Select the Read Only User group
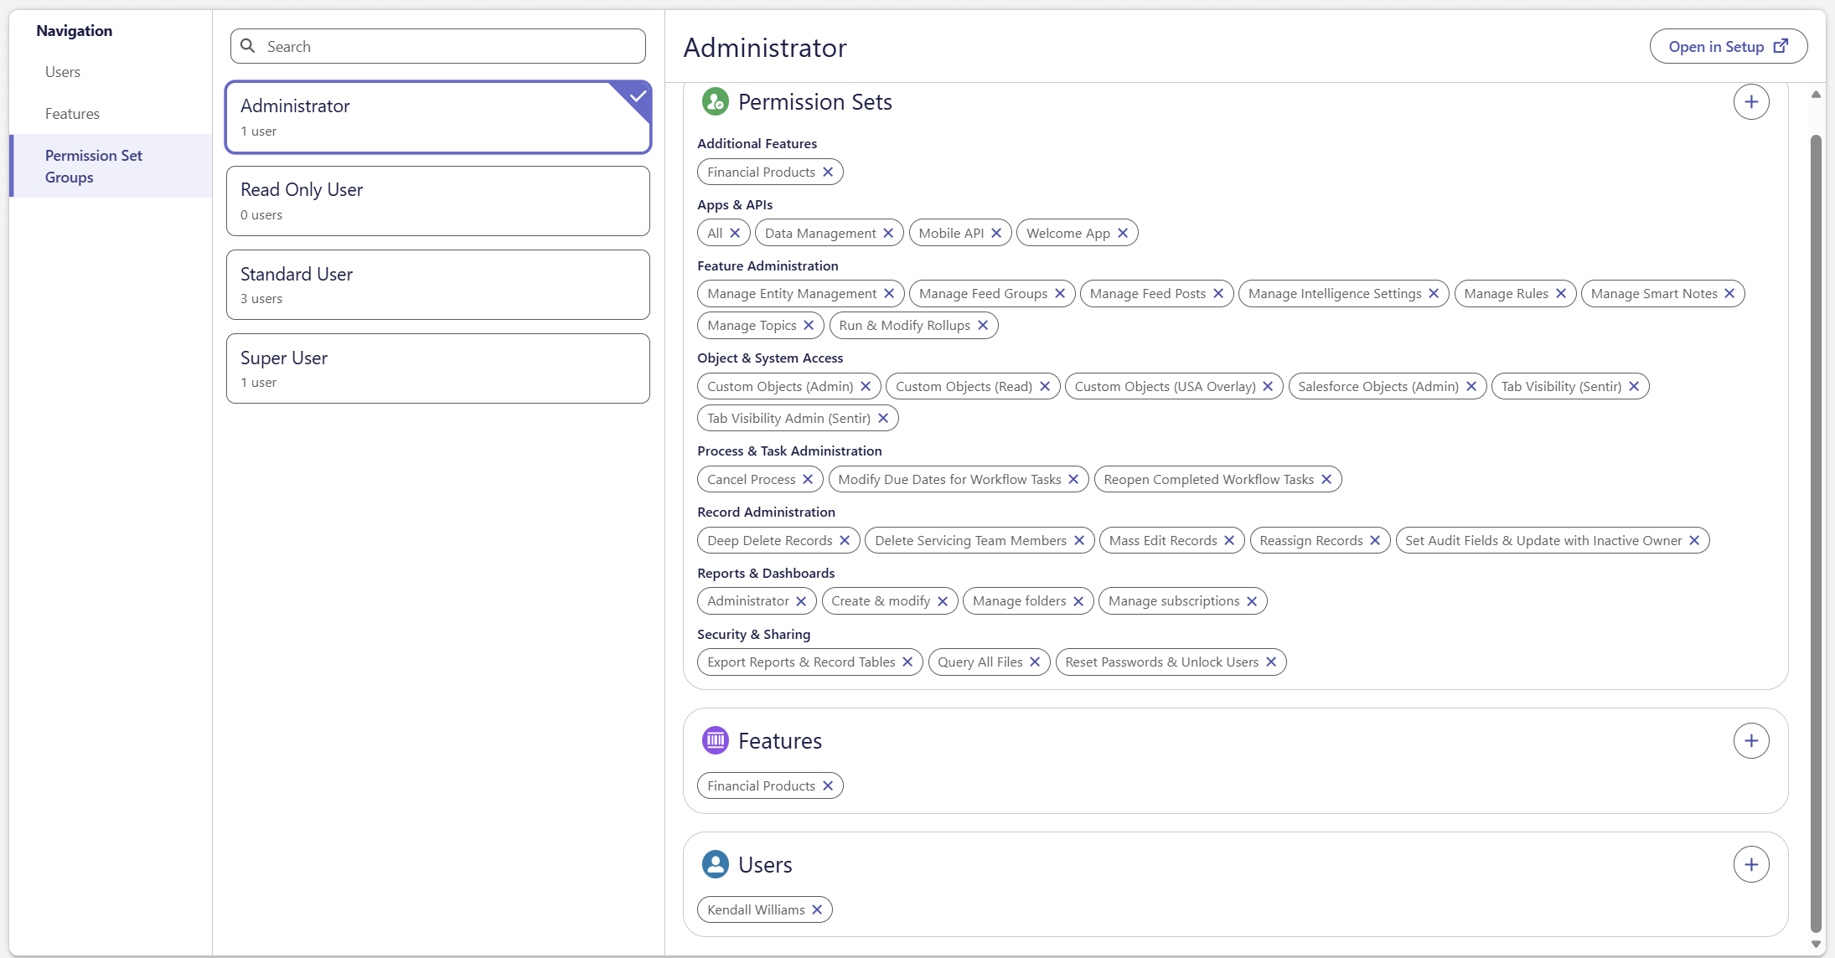 click(438, 201)
